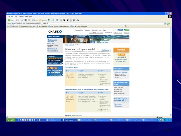181x136 pixels.
Task: Click the Fixed-rate or adjustable related link
Action: tap(121, 72)
